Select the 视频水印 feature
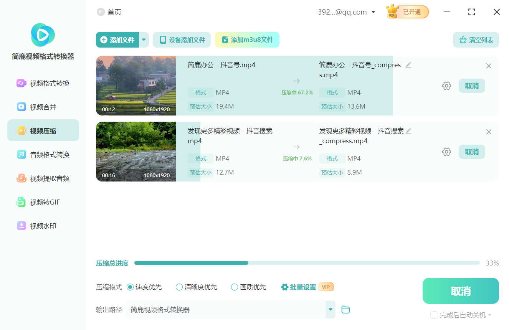This screenshot has height=330, width=509. click(x=43, y=226)
